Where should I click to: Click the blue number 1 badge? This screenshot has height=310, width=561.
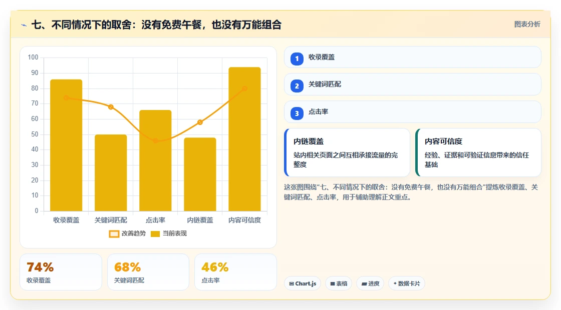297,58
